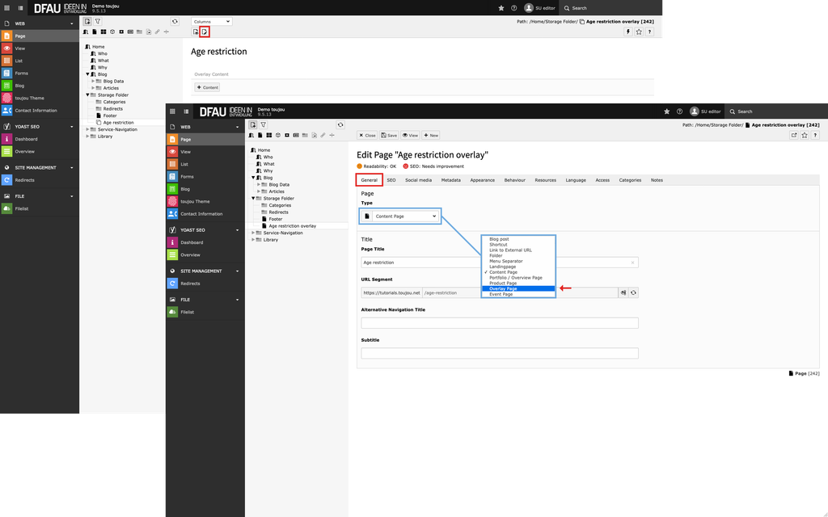This screenshot has height=517, width=828.
Task: Recalculate the URL segment with refresh icon
Action: (x=633, y=292)
